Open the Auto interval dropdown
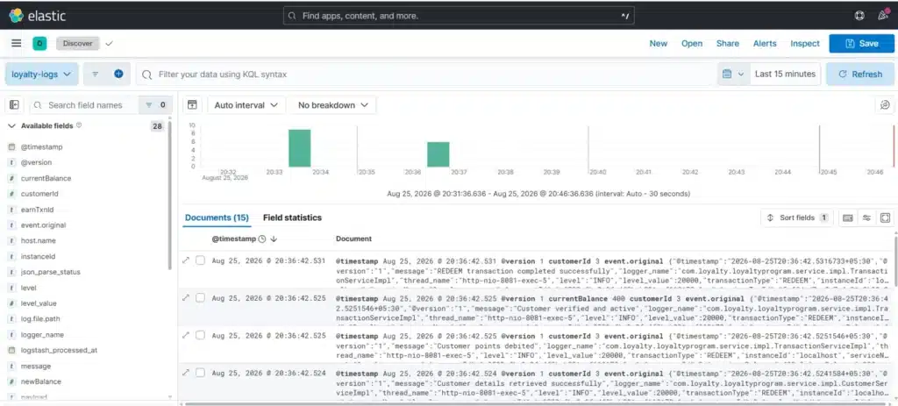 (x=246, y=105)
